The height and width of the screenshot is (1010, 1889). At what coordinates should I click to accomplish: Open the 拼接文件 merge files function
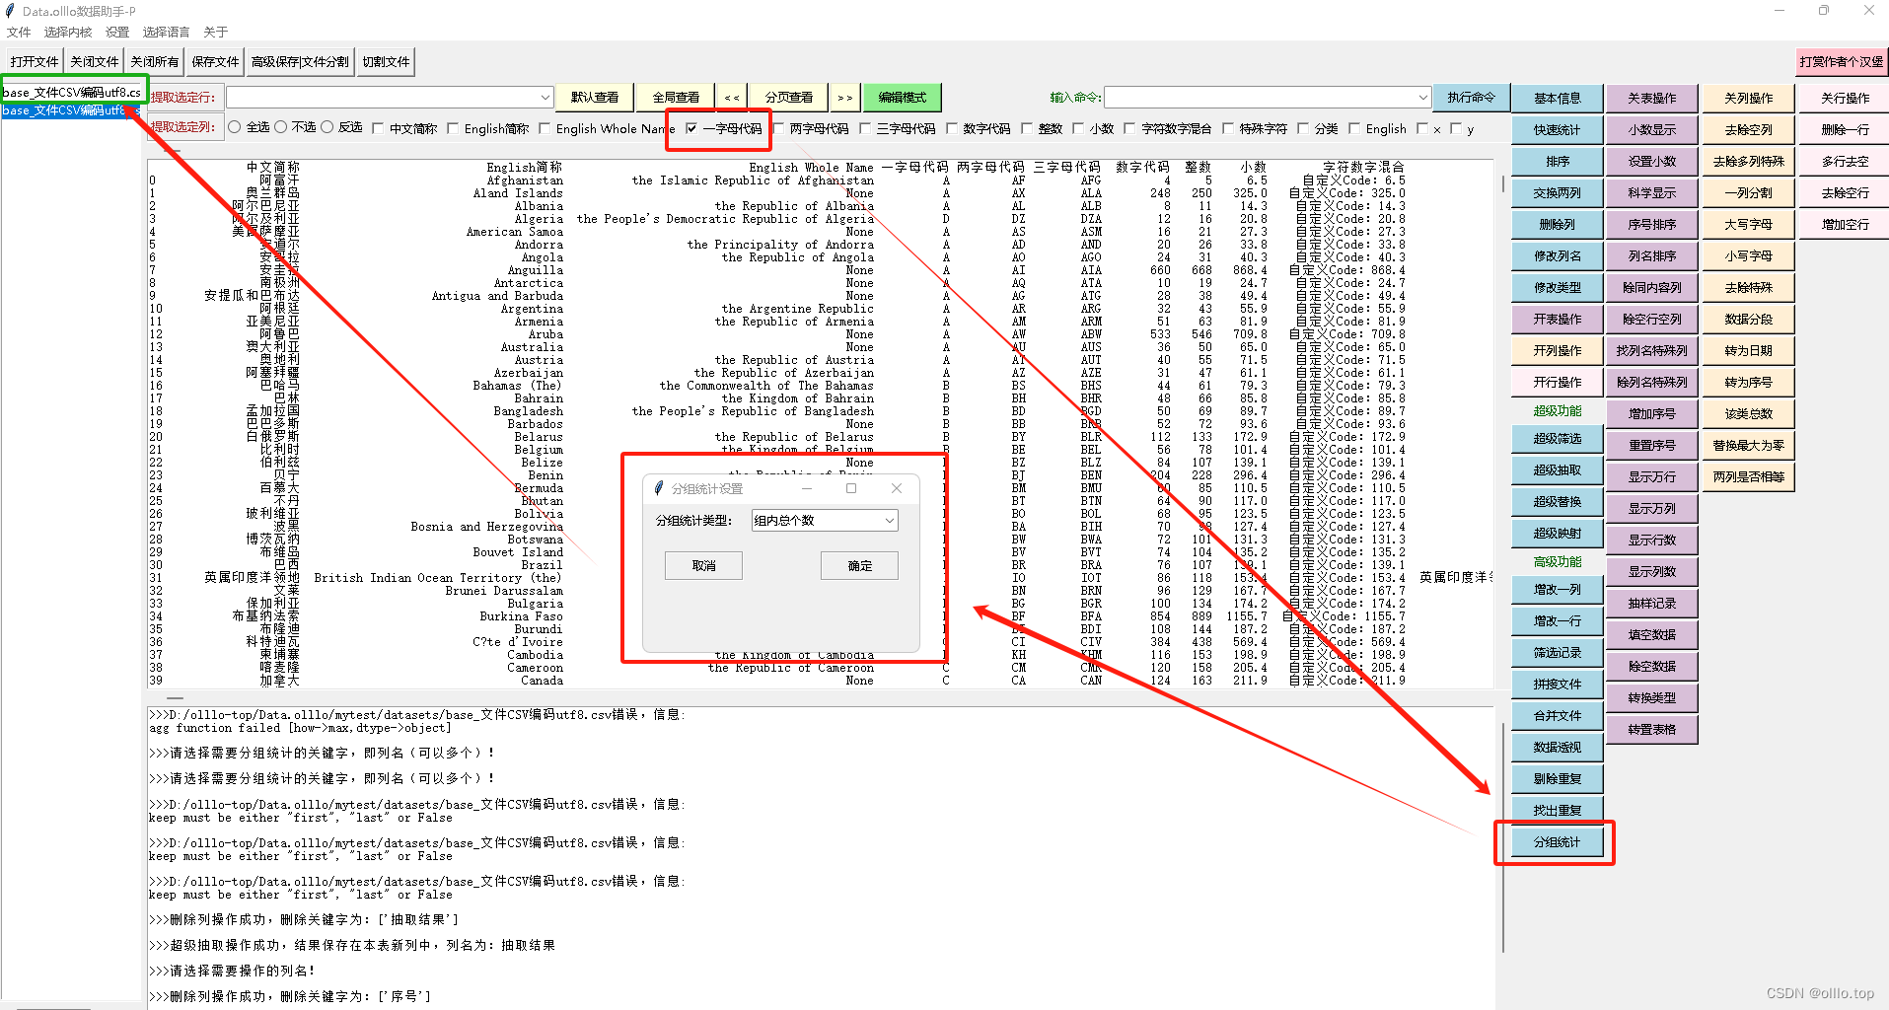pos(1556,684)
